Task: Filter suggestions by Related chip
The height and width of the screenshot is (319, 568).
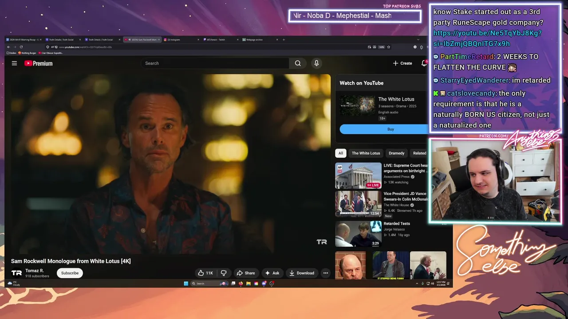Action: point(419,153)
